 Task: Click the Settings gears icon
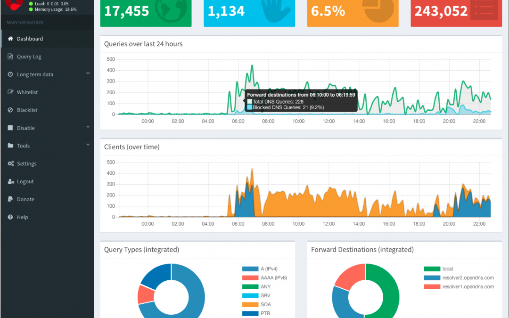point(11,163)
